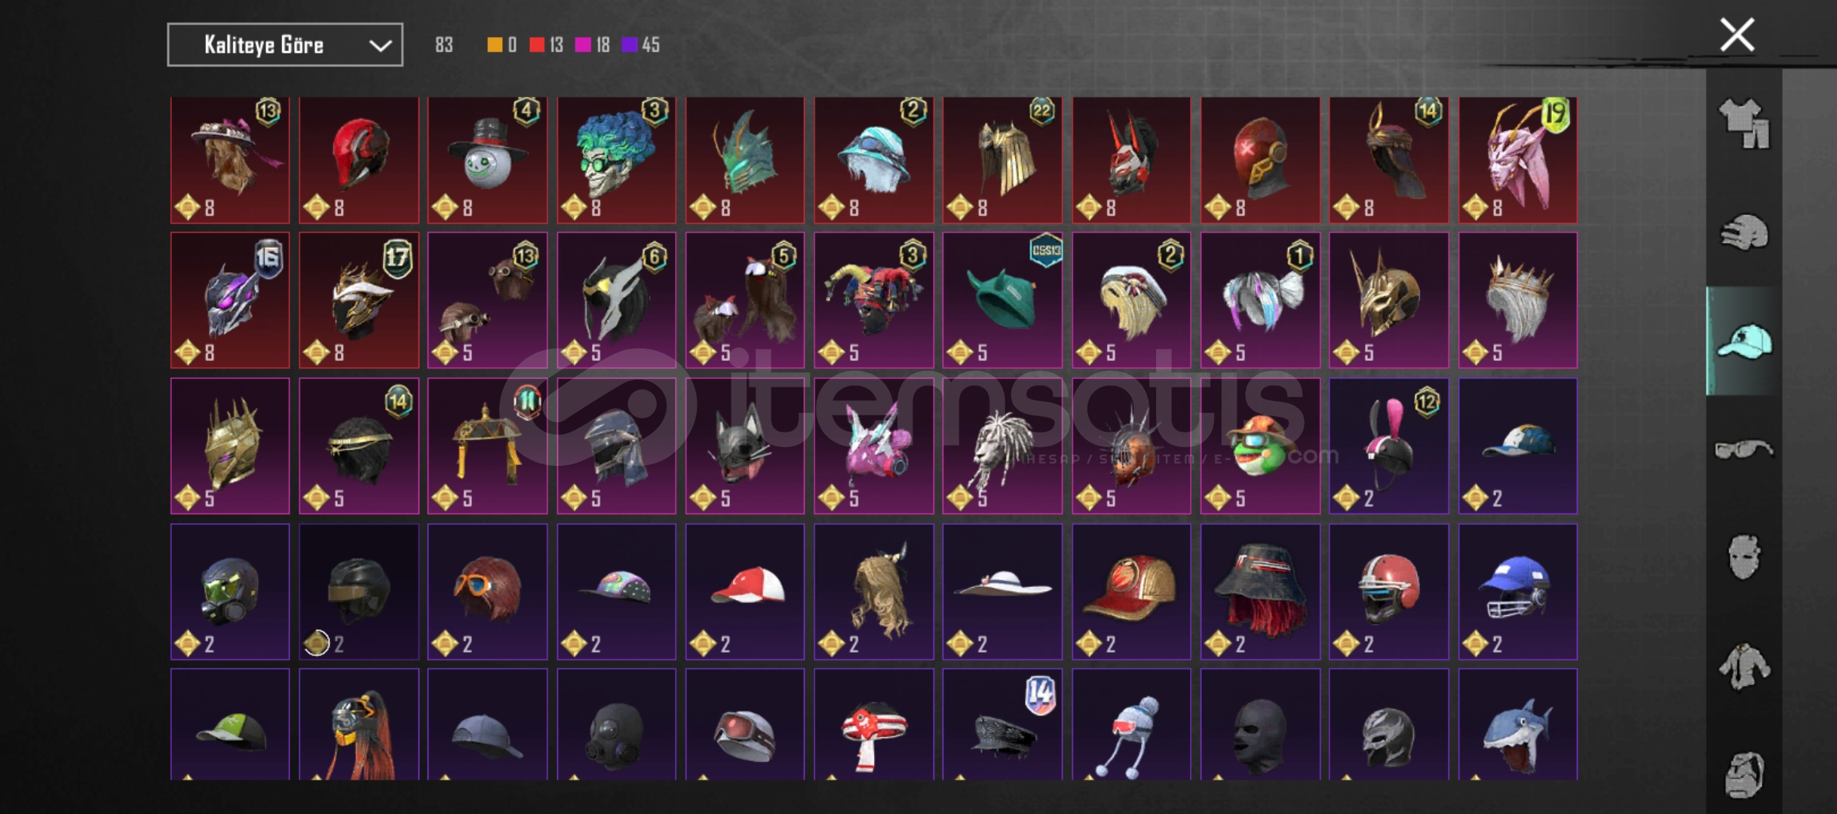The width and height of the screenshot is (1837, 814).
Task: Select the shark head hat item
Action: click(1517, 724)
